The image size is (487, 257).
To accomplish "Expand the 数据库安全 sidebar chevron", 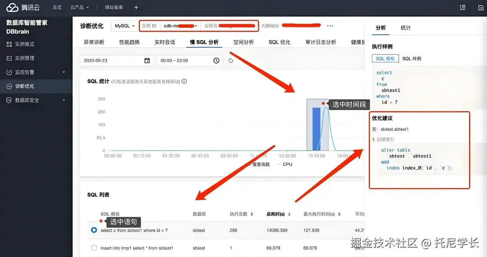I will [64, 100].
